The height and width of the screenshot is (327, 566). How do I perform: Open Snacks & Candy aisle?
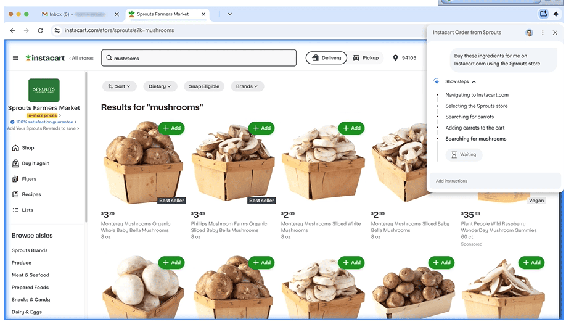[x=31, y=299]
